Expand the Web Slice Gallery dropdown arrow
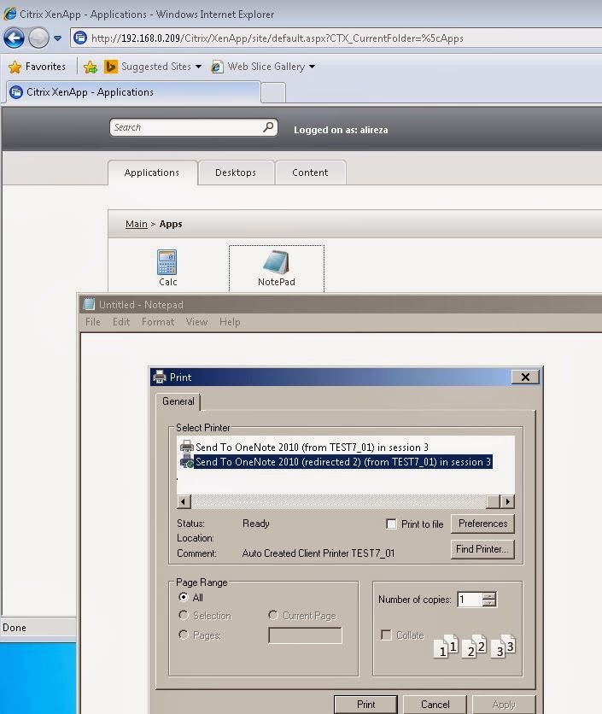The width and height of the screenshot is (602, 714). point(312,67)
